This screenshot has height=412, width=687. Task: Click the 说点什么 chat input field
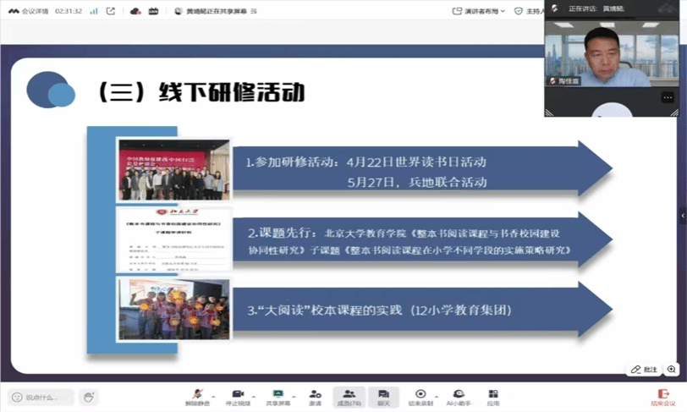tap(41, 397)
